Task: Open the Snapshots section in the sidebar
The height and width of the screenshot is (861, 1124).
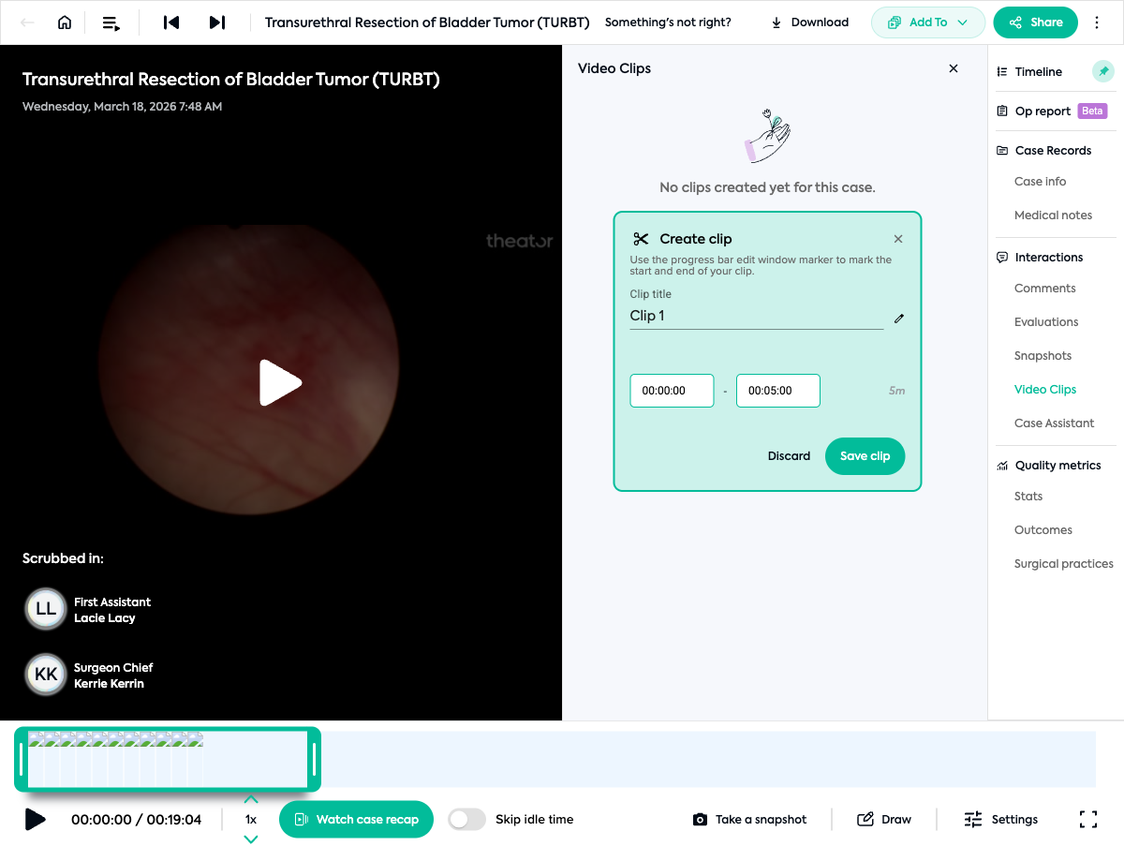Action: tap(1043, 355)
